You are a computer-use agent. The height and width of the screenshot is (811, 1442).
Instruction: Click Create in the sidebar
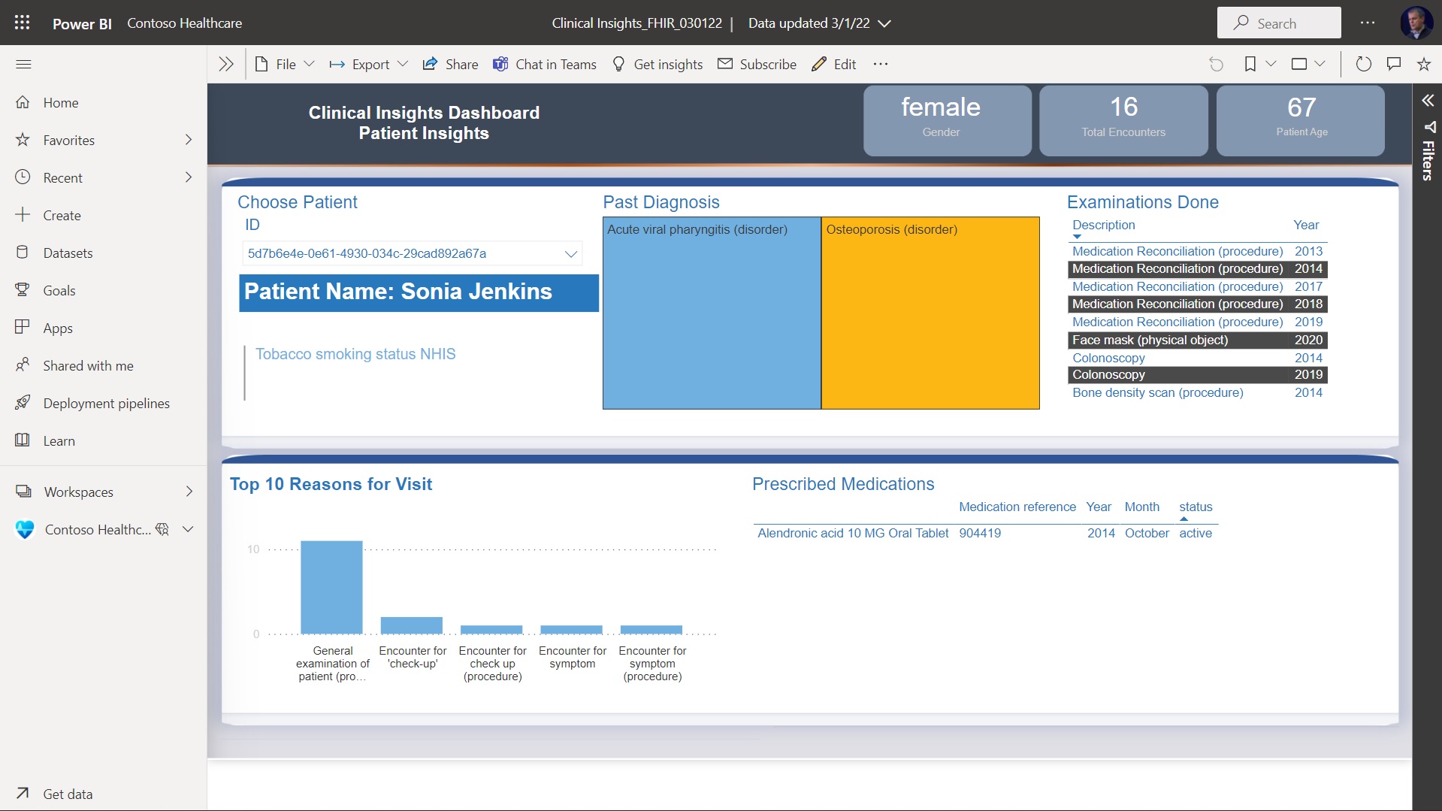tap(62, 215)
